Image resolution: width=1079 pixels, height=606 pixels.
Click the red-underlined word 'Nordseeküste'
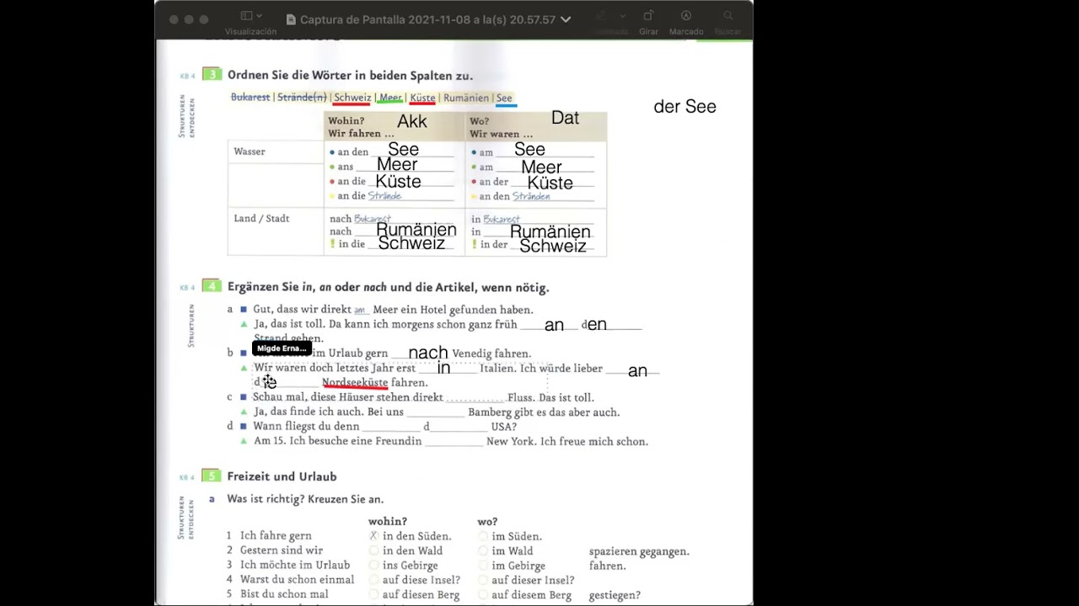(x=355, y=383)
